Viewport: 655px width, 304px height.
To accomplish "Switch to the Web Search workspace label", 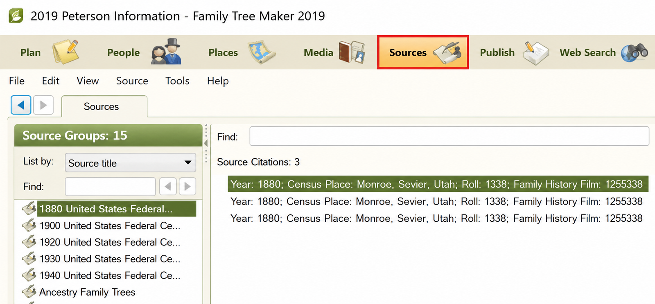I will pos(587,53).
